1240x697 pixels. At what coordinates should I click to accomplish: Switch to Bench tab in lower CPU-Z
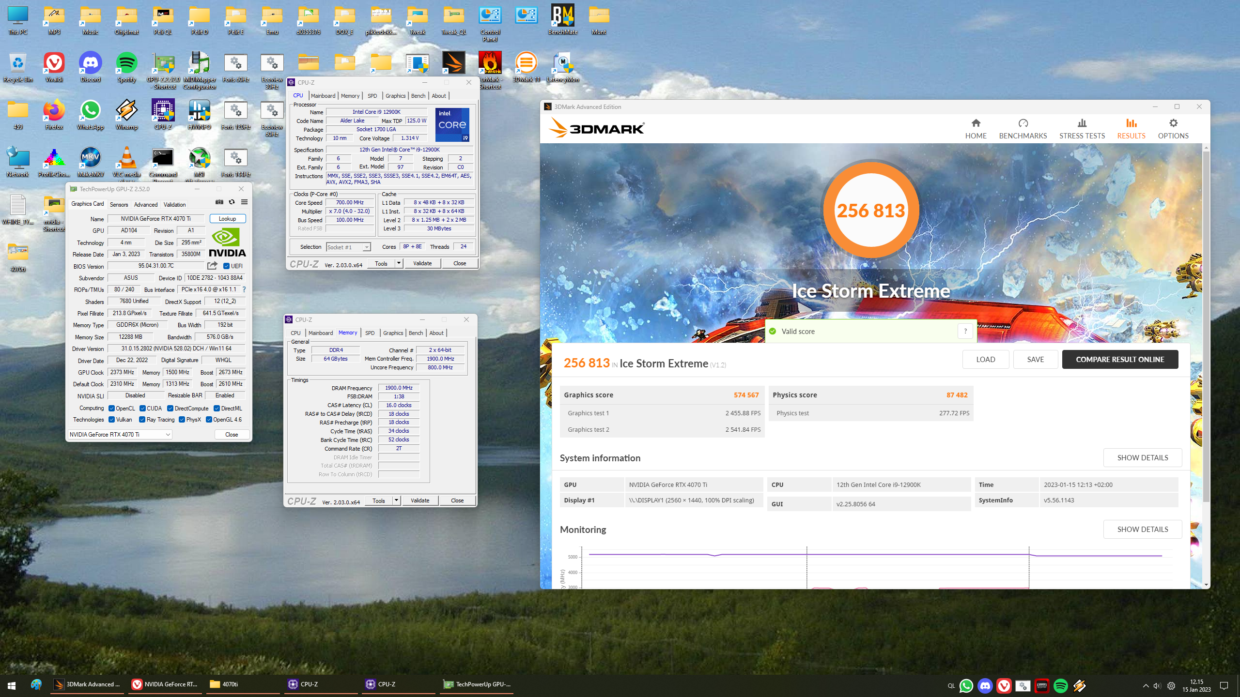[416, 333]
